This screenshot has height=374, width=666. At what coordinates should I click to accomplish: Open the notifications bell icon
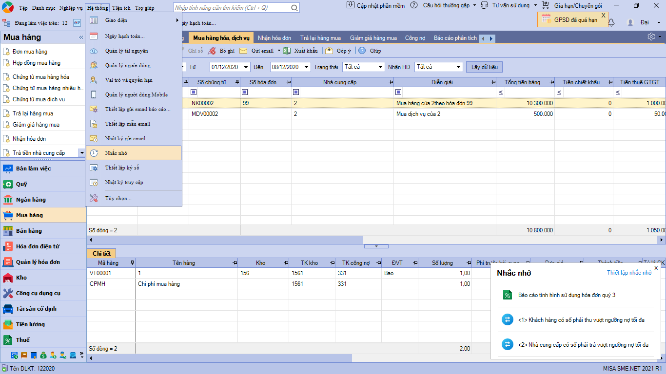pyautogui.click(x=611, y=22)
